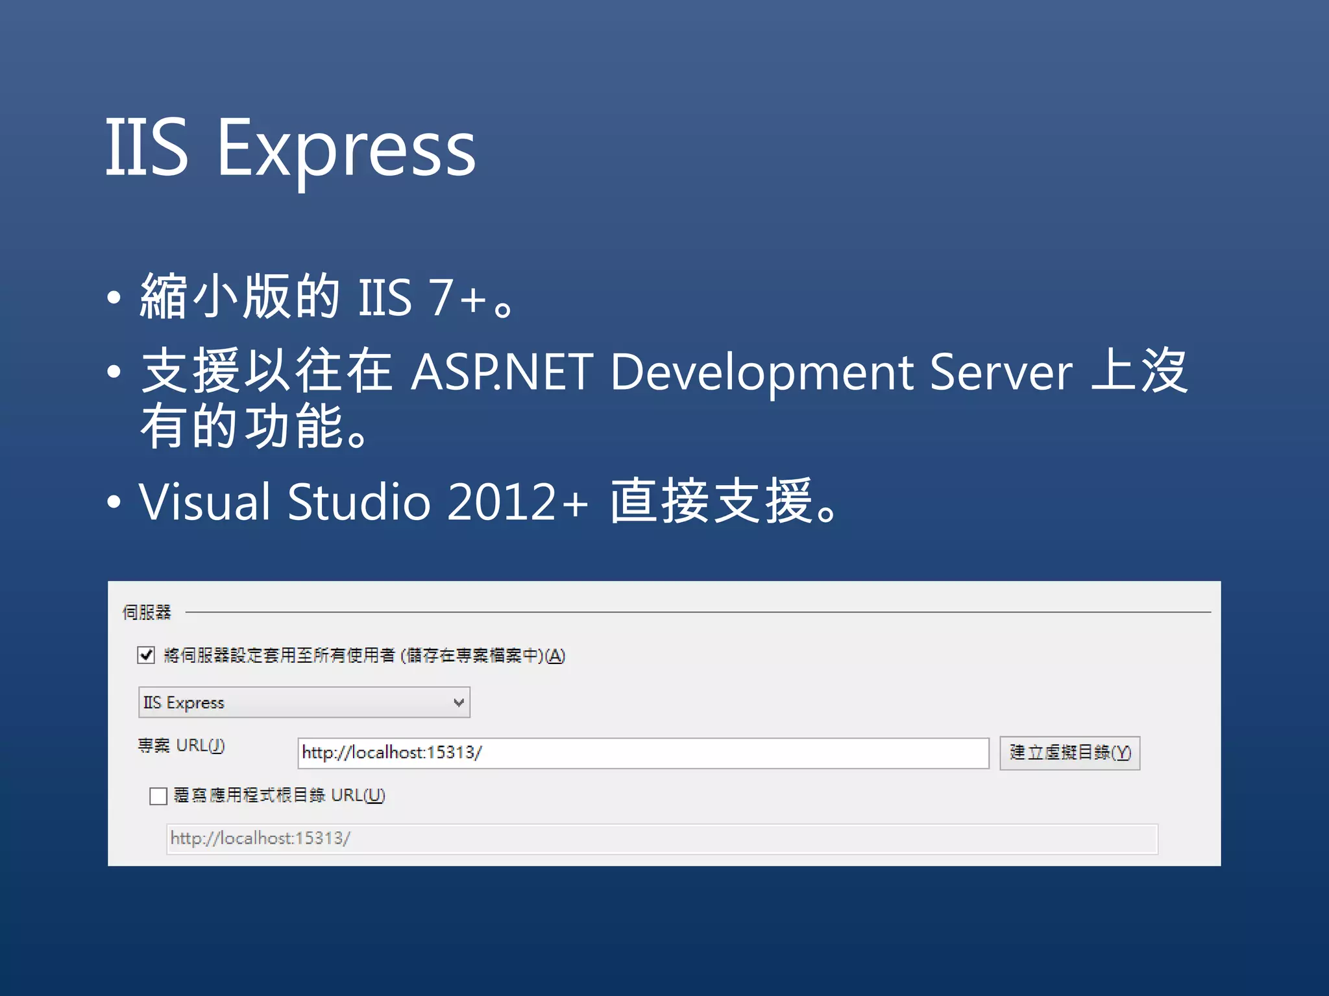Click the disabled root URL field
Image resolution: width=1329 pixels, height=996 pixels.
click(662, 838)
